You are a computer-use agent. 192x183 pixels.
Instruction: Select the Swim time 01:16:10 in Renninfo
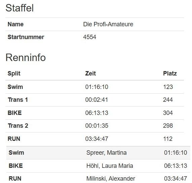click(x=97, y=87)
